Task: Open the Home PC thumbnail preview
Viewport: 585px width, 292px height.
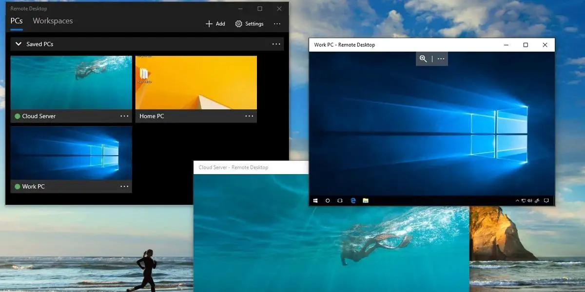Action: pos(196,83)
